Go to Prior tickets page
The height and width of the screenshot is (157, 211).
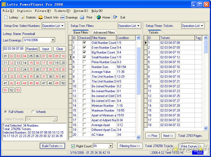click(152, 136)
